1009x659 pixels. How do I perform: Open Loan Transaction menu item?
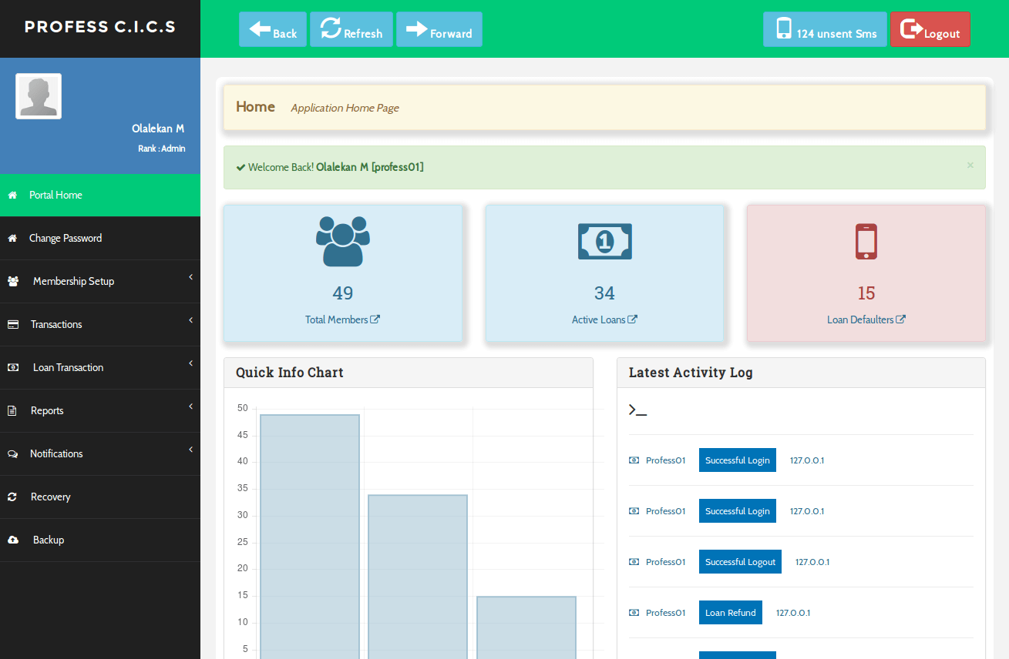(100, 367)
